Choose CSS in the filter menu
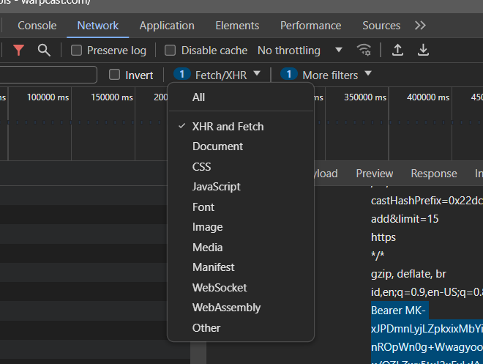This screenshot has height=364, width=483. coord(241,167)
